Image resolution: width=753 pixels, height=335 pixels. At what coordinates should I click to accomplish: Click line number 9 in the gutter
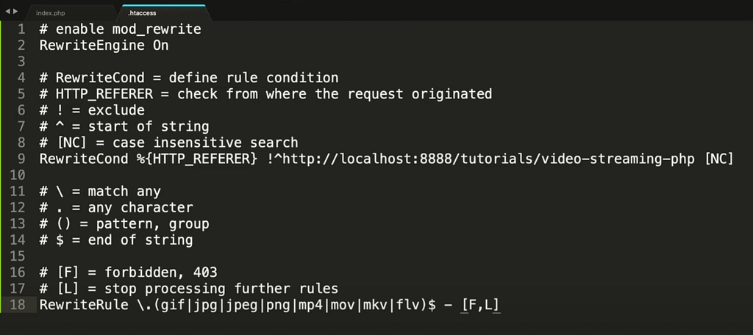(21, 159)
